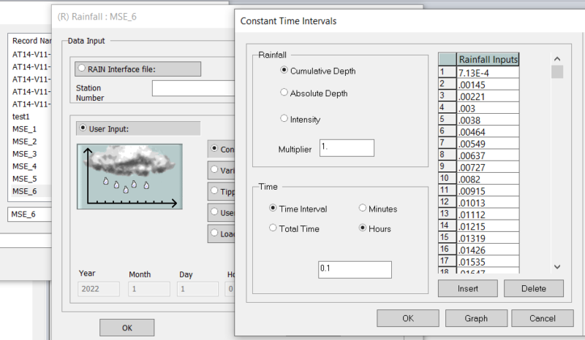The height and width of the screenshot is (340, 585).
Task: Enable RAIN Interface file option
Action: 81,69
